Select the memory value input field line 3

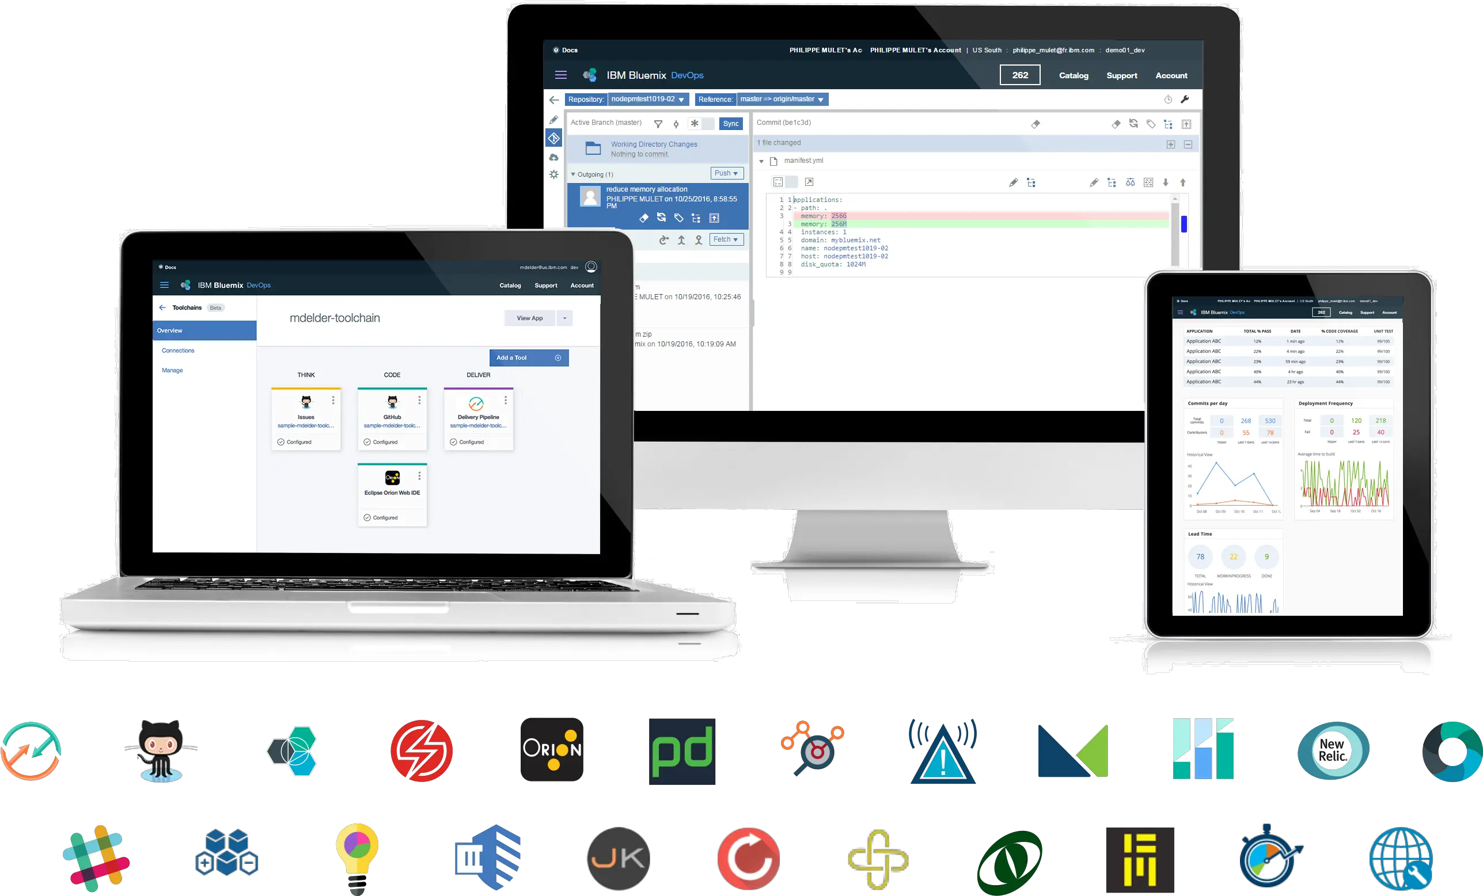[837, 216]
